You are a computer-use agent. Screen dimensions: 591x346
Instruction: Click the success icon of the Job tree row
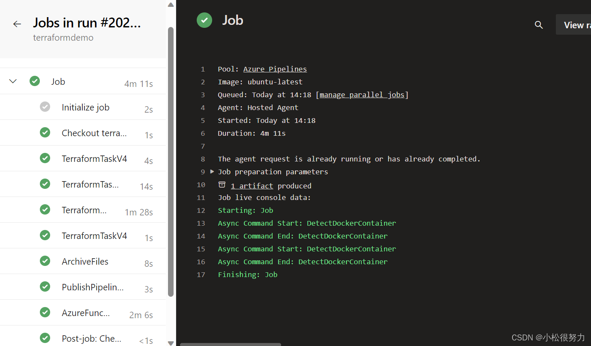point(35,81)
